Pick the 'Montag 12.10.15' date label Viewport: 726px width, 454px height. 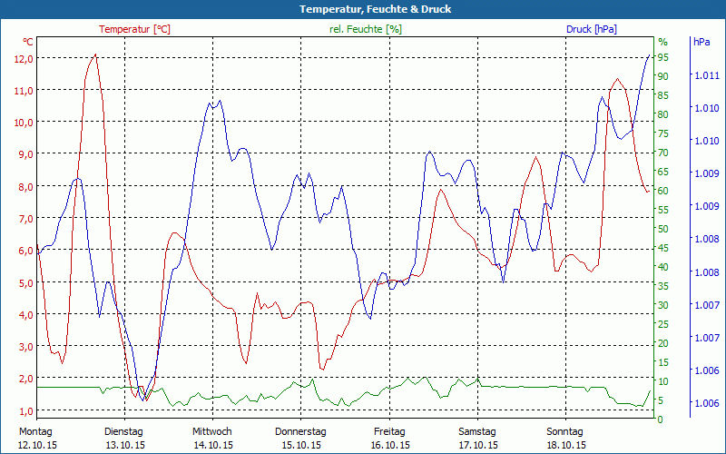pos(36,438)
